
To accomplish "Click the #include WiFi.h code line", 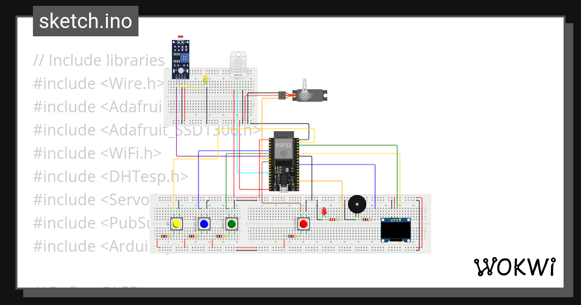I will pyautogui.click(x=97, y=153).
